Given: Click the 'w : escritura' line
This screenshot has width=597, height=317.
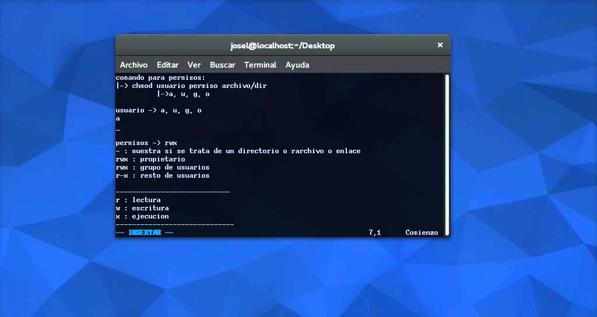Looking at the screenshot, I should point(142,208).
